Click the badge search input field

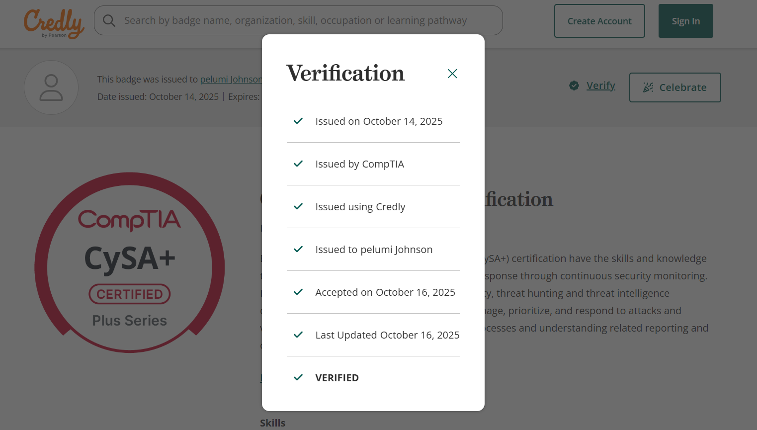[298, 20]
